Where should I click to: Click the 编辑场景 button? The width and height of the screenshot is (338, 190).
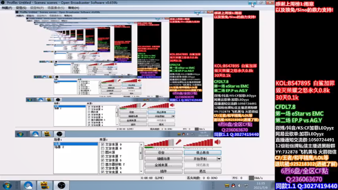click(x=163, y=159)
